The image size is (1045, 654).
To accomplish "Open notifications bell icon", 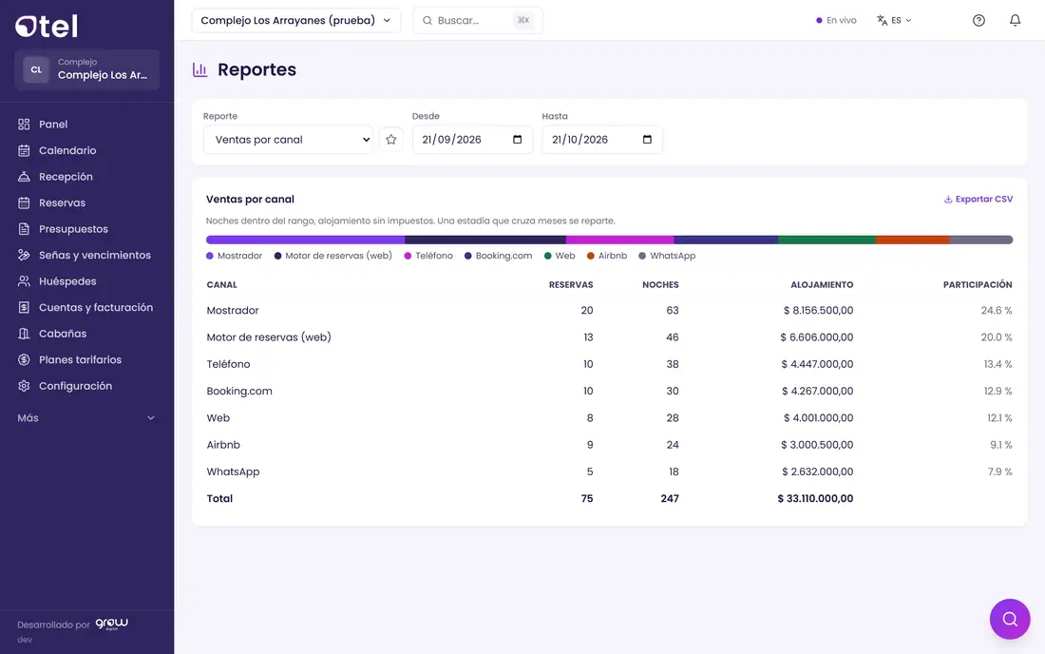I will coord(1015,20).
